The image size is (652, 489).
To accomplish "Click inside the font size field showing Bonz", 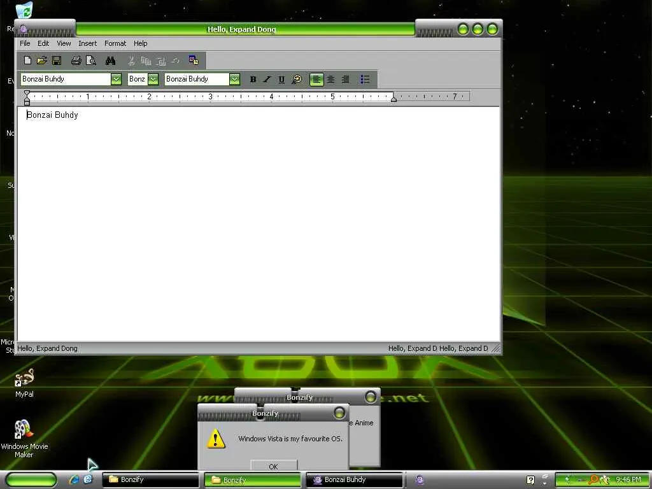I will [138, 79].
